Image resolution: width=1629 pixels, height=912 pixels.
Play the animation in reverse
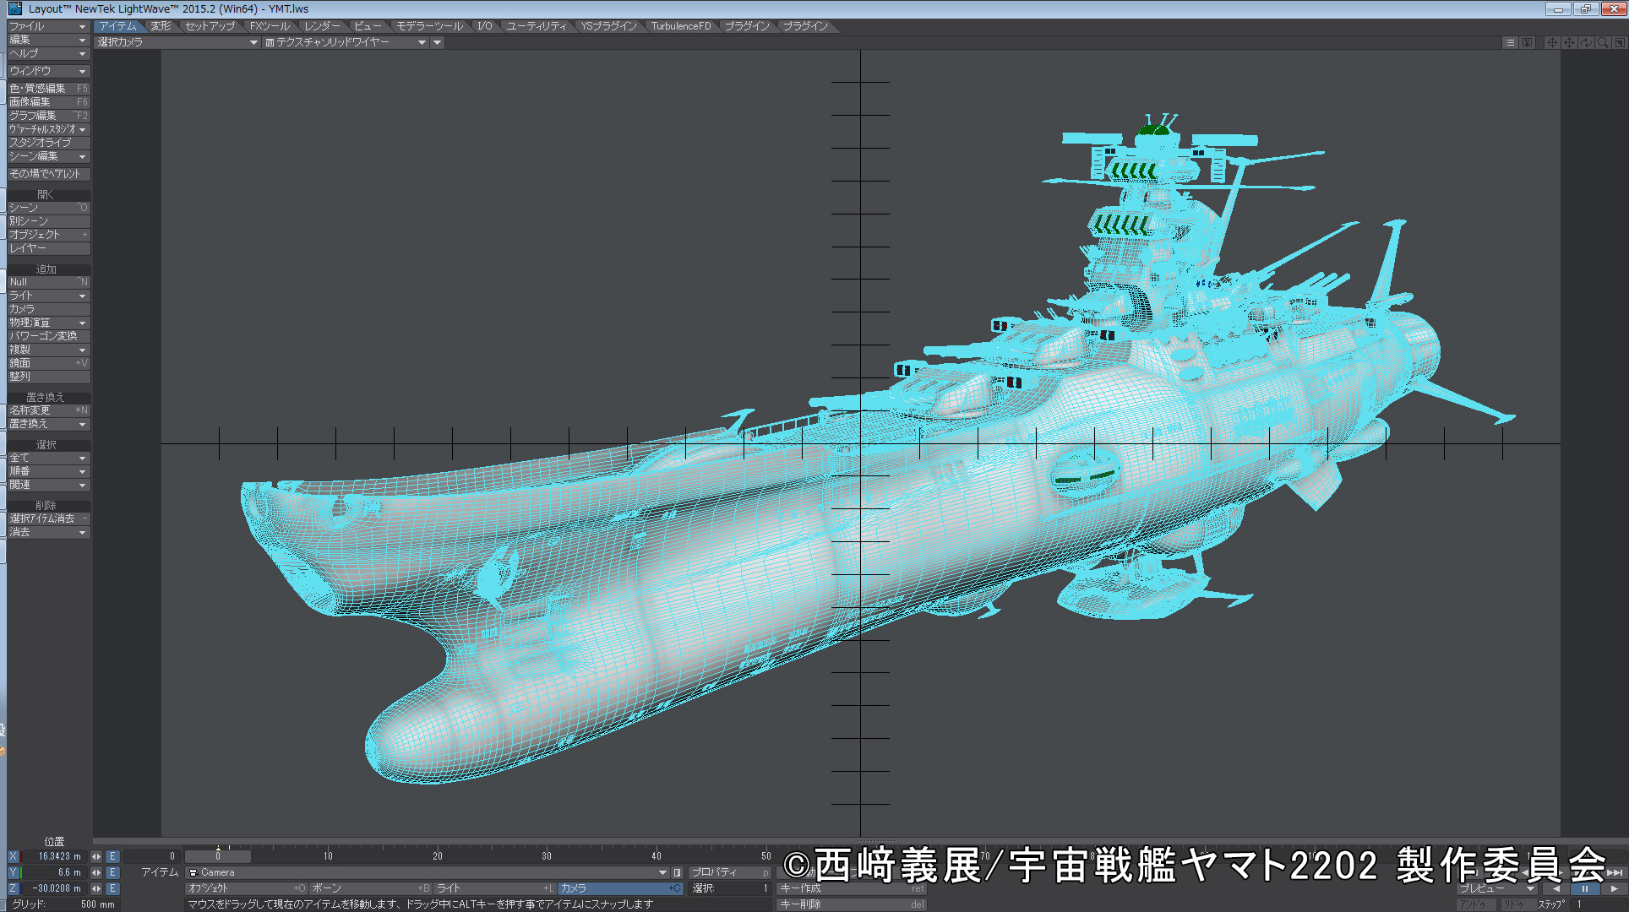(x=1556, y=888)
